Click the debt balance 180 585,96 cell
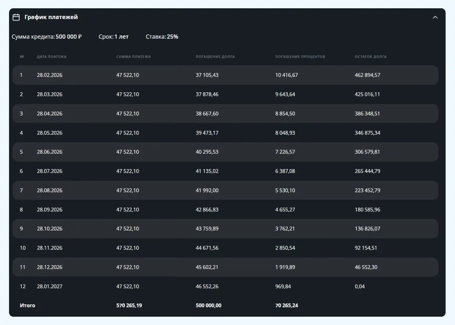The image size is (455, 325). pos(367,210)
